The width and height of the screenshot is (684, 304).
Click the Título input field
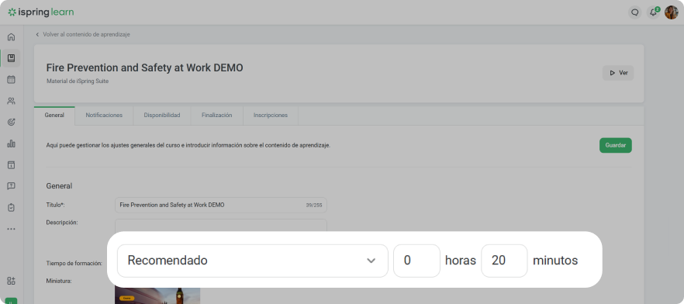[221, 205]
